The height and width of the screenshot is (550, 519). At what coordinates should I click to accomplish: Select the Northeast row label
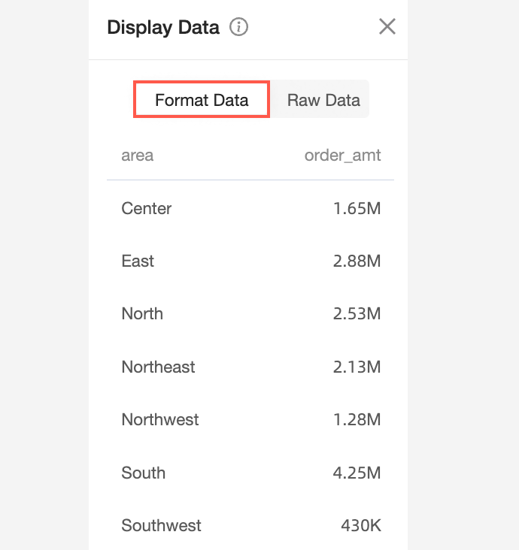click(x=158, y=367)
